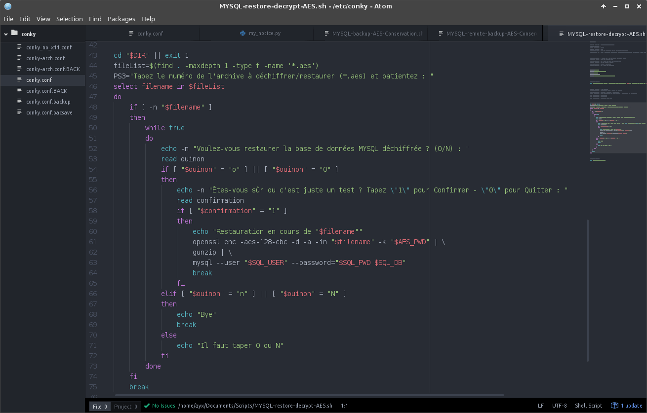Change line ending via LF selector

click(x=541, y=406)
